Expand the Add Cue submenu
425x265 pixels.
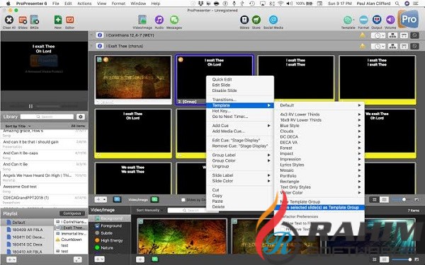240,126
